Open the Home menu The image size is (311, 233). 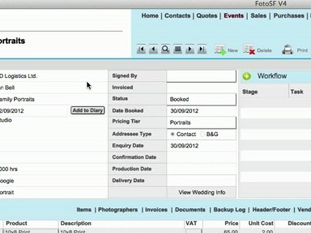(x=150, y=16)
